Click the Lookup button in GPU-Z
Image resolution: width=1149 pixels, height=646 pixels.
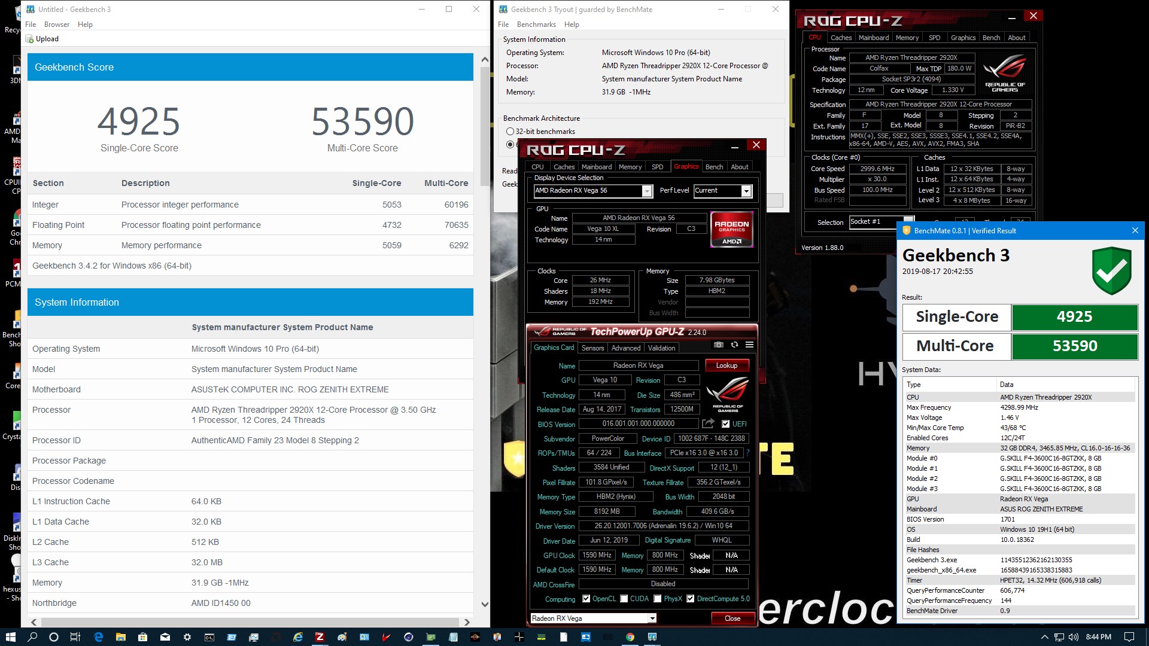[x=727, y=365]
